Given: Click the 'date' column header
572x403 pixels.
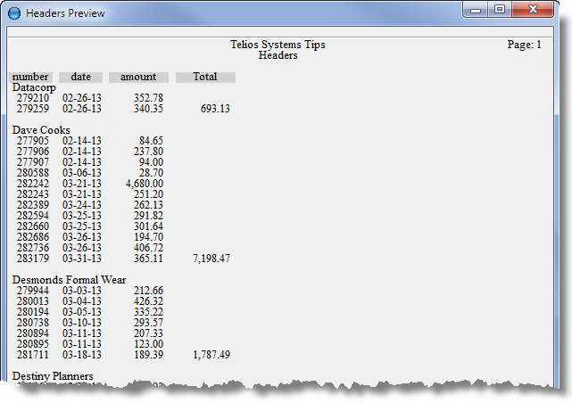Looking at the screenshot, I should click(81, 78).
